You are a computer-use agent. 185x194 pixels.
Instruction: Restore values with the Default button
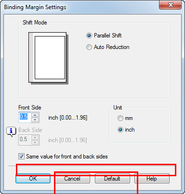[x=112, y=179]
